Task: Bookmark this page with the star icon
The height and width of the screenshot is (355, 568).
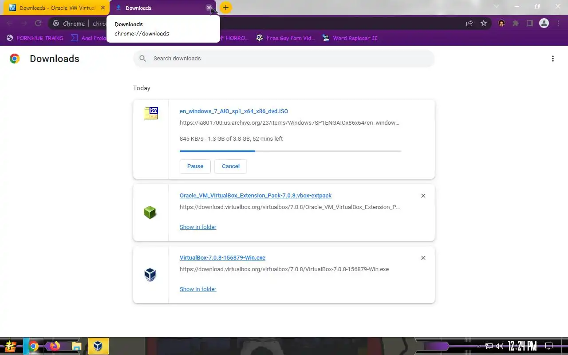Action: pyautogui.click(x=484, y=24)
